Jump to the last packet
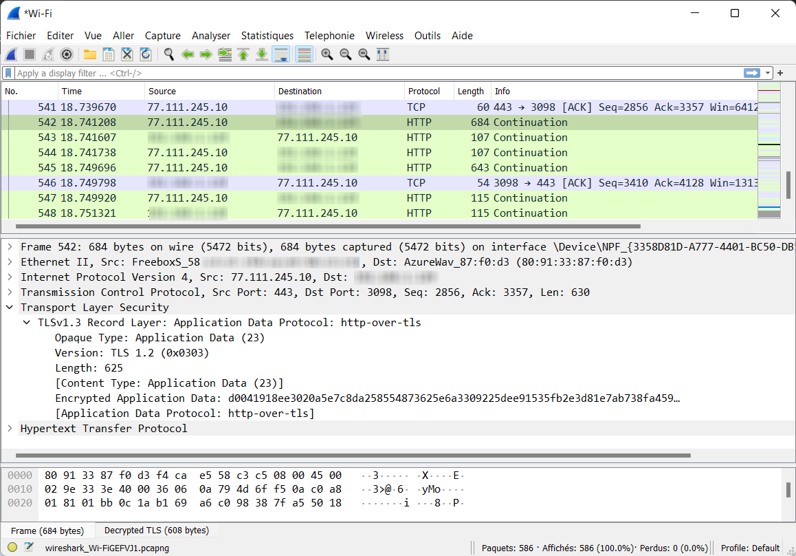Viewport: 796px width, 556px height. pyautogui.click(x=262, y=54)
